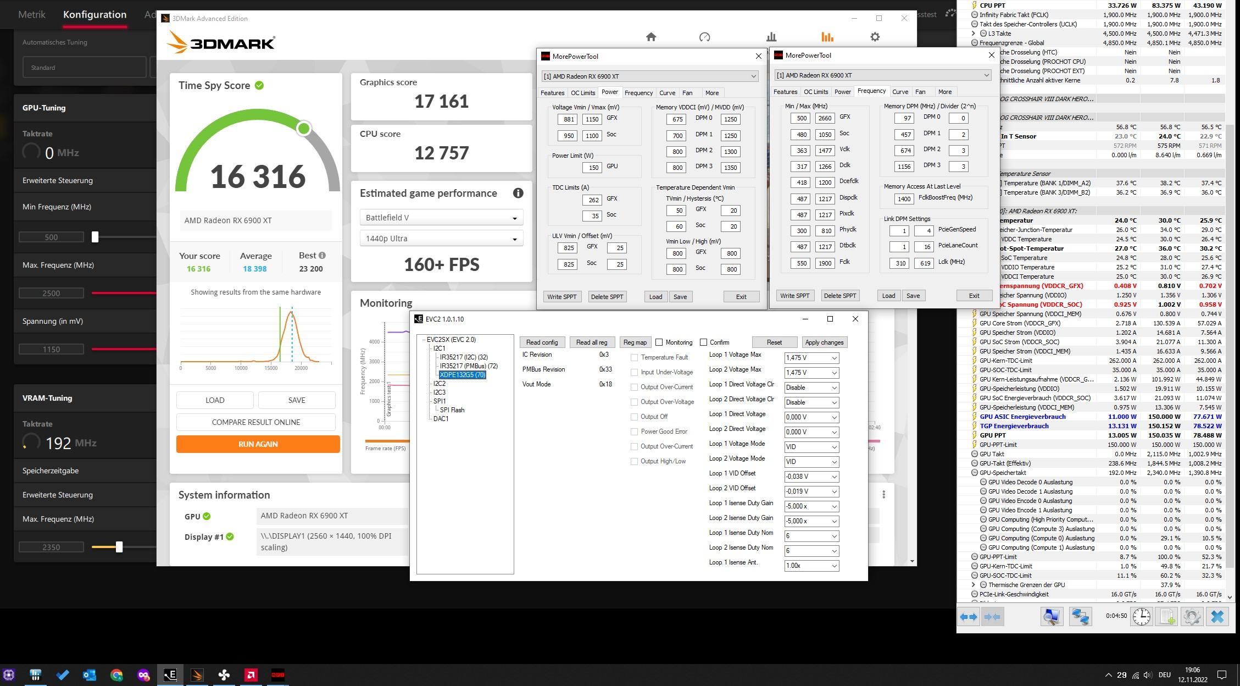
Task: Open fan control pinwheel taskbar icon
Action: click(x=224, y=674)
